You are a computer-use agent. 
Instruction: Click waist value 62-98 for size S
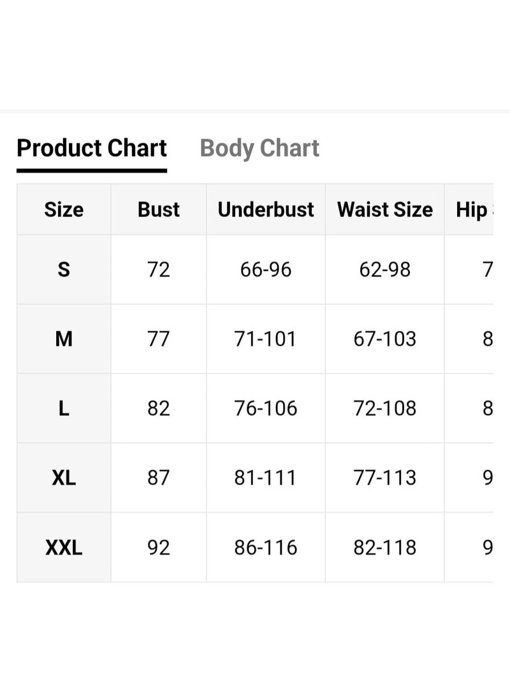click(x=384, y=270)
